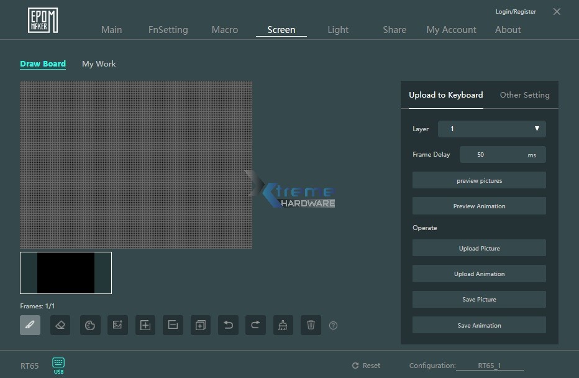579x378 pixels.
Task: Redo the last drawing action
Action: coord(255,325)
